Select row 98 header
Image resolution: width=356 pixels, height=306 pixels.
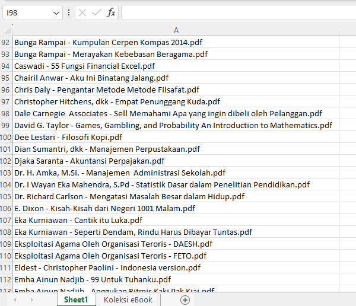5,113
